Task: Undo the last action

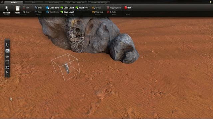Action: pos(39,8)
